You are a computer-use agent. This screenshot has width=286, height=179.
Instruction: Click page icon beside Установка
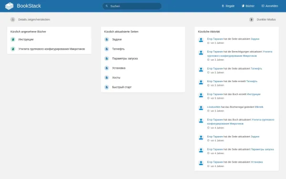(107, 68)
